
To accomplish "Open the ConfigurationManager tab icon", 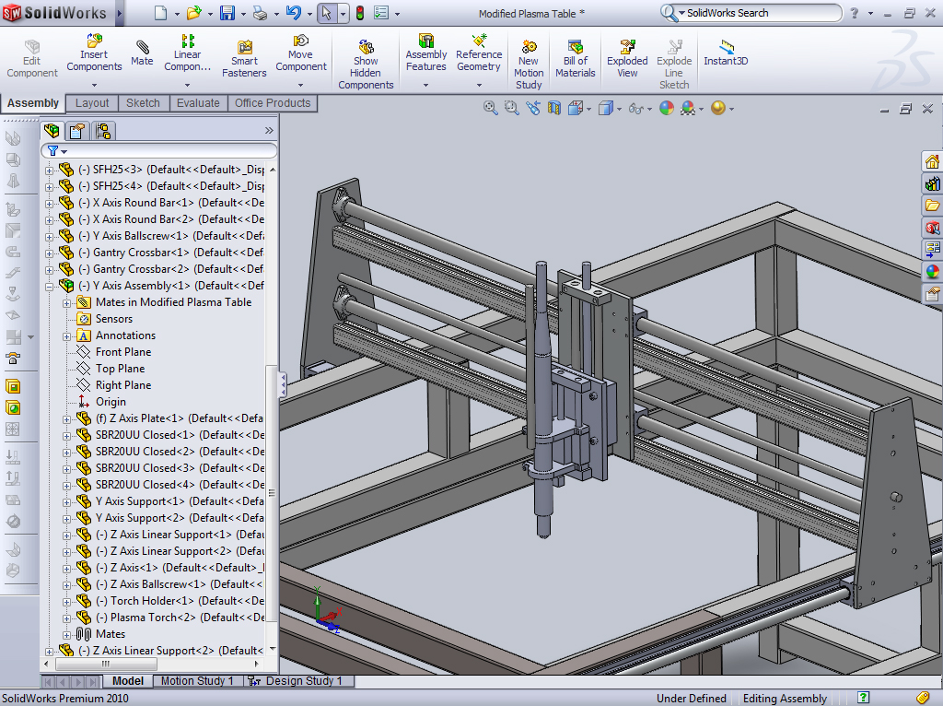I will click(x=103, y=131).
